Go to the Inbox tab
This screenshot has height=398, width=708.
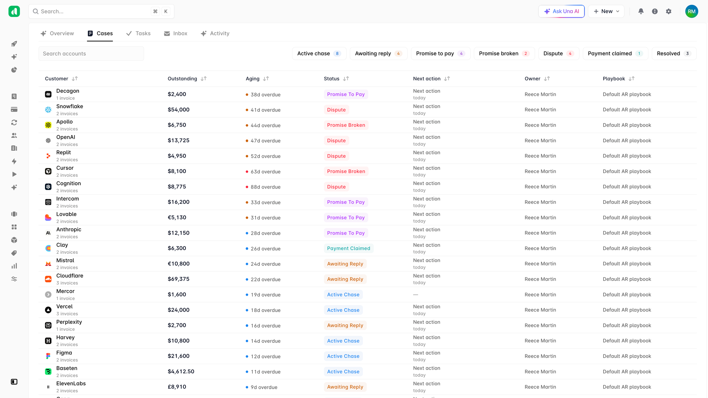[176, 33]
